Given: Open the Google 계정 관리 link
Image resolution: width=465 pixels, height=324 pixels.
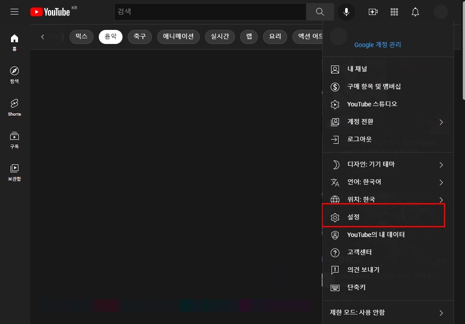Looking at the screenshot, I should pos(378,44).
